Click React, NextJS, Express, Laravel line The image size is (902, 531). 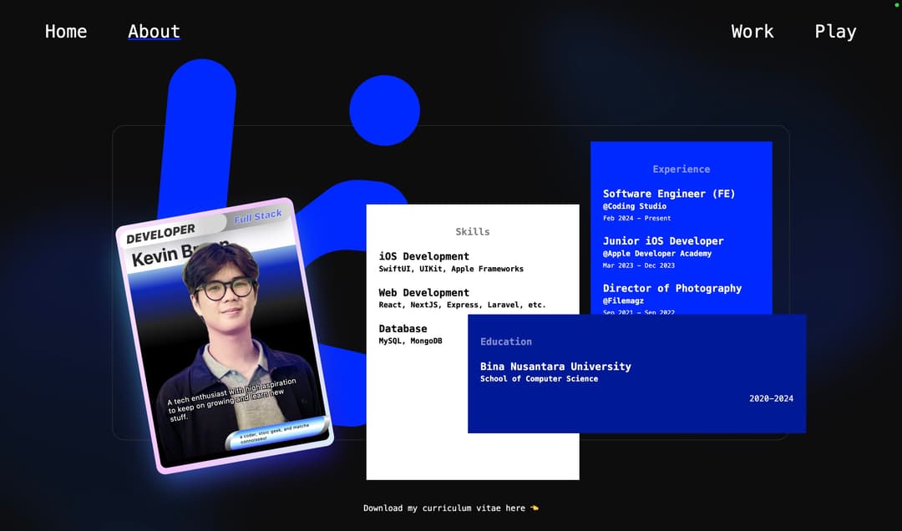tap(462, 305)
